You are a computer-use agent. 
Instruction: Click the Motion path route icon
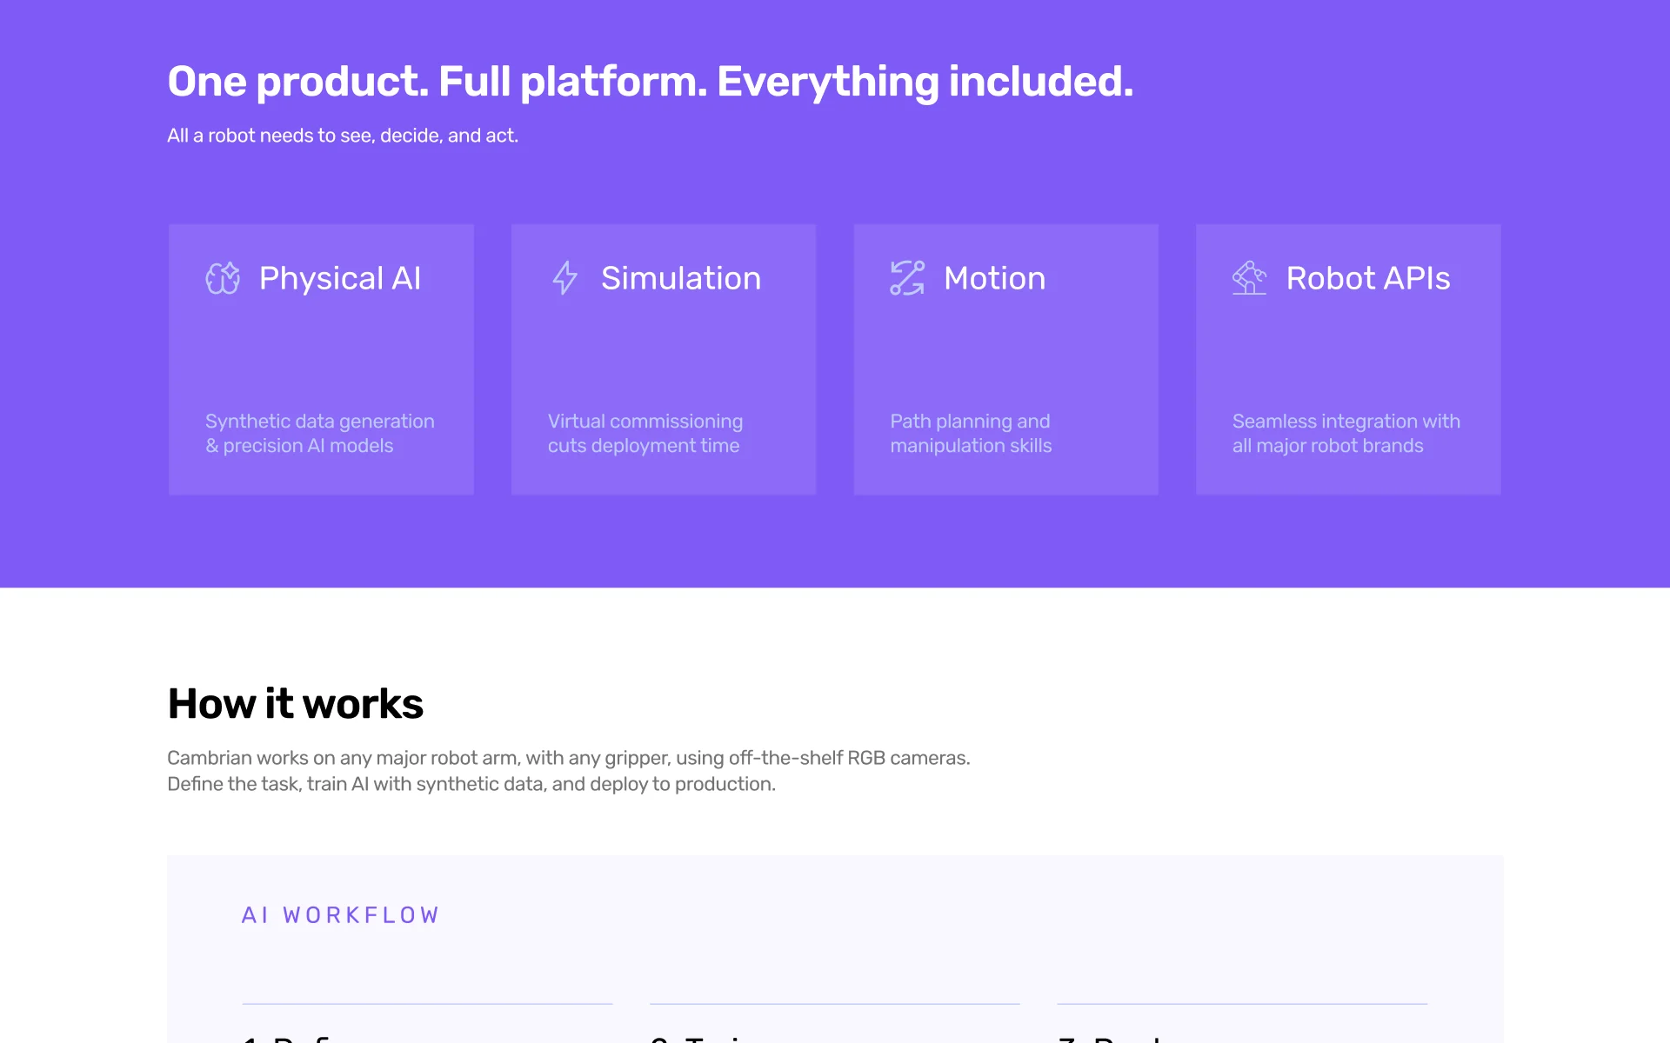[x=907, y=278]
